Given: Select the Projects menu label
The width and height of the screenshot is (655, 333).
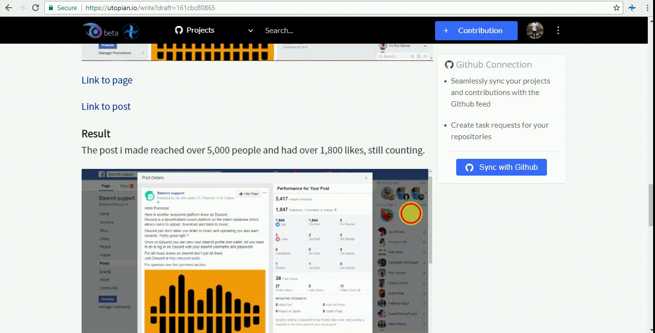Looking at the screenshot, I should tap(200, 30).
